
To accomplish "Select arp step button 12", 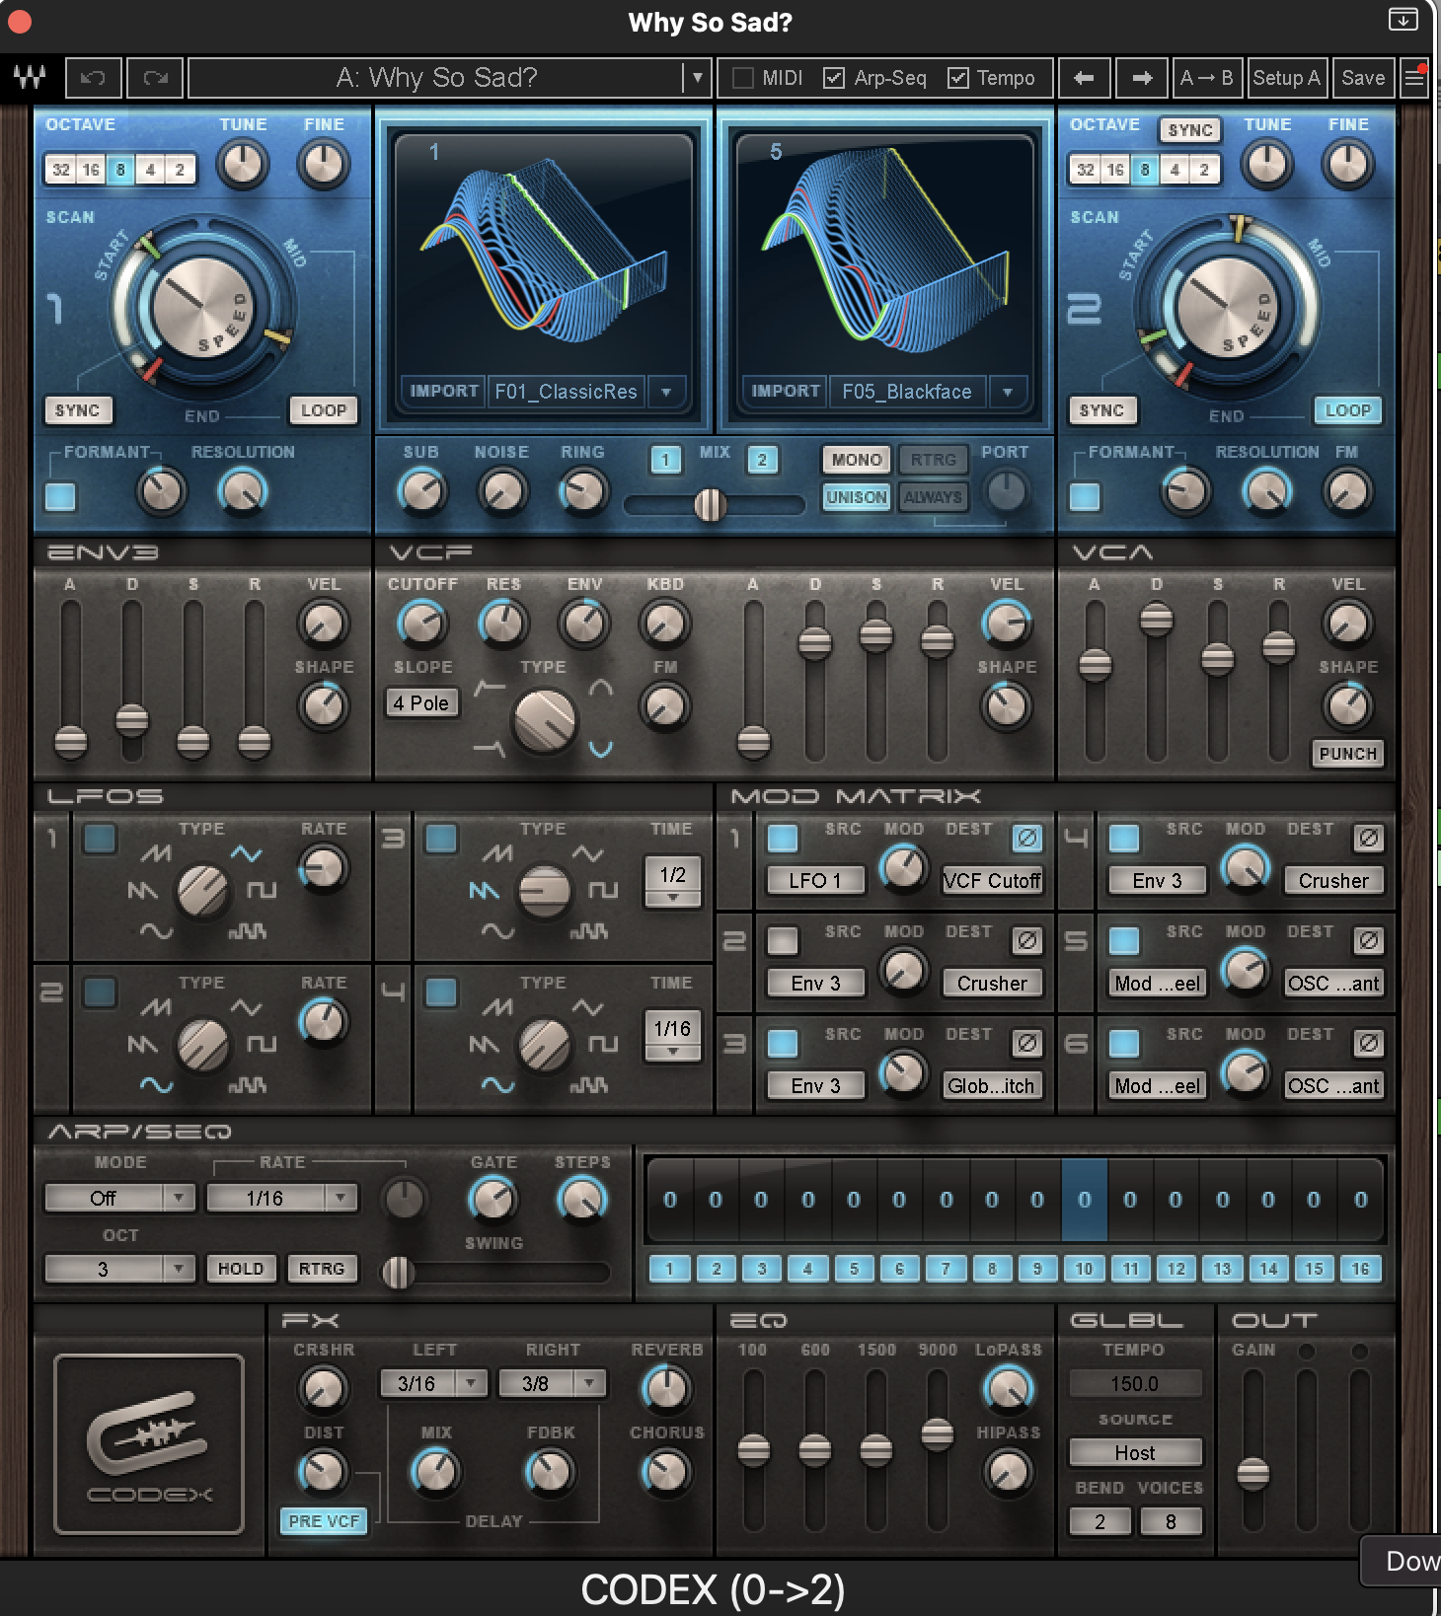I will (1176, 1269).
